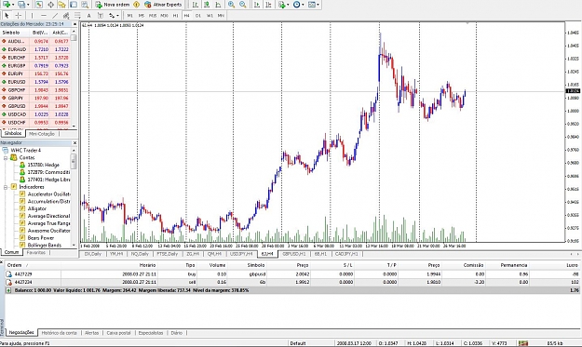
Task: Expand the Profiles dropdown arrow
Action: (28, 5)
